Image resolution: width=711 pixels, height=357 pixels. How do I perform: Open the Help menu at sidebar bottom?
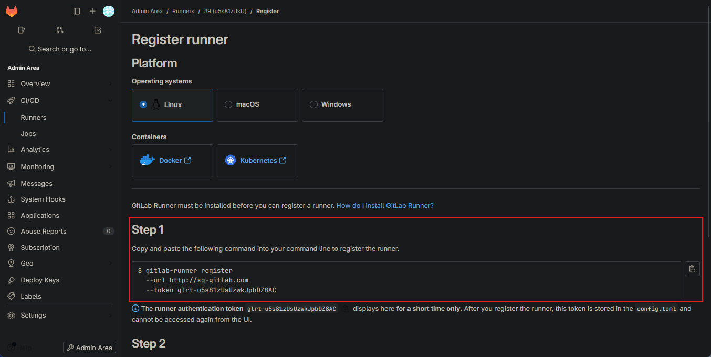pos(19,348)
